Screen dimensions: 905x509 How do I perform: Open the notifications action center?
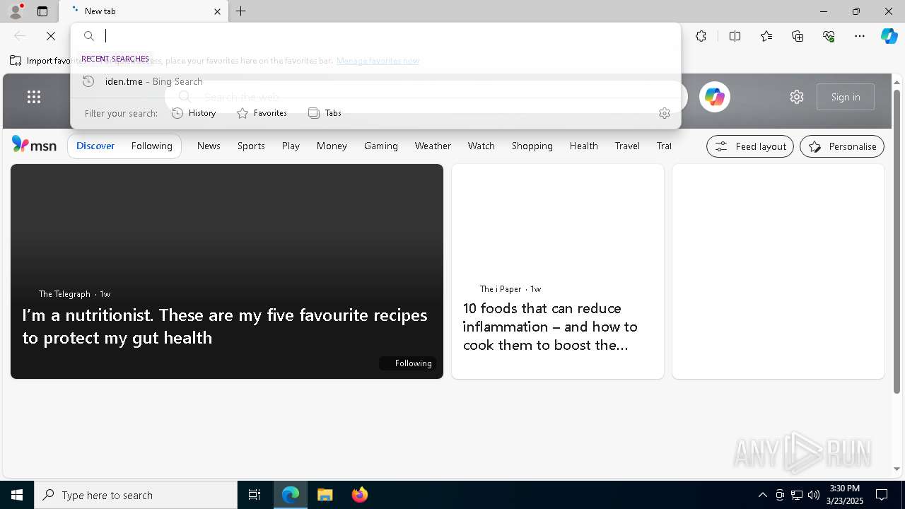coord(882,495)
